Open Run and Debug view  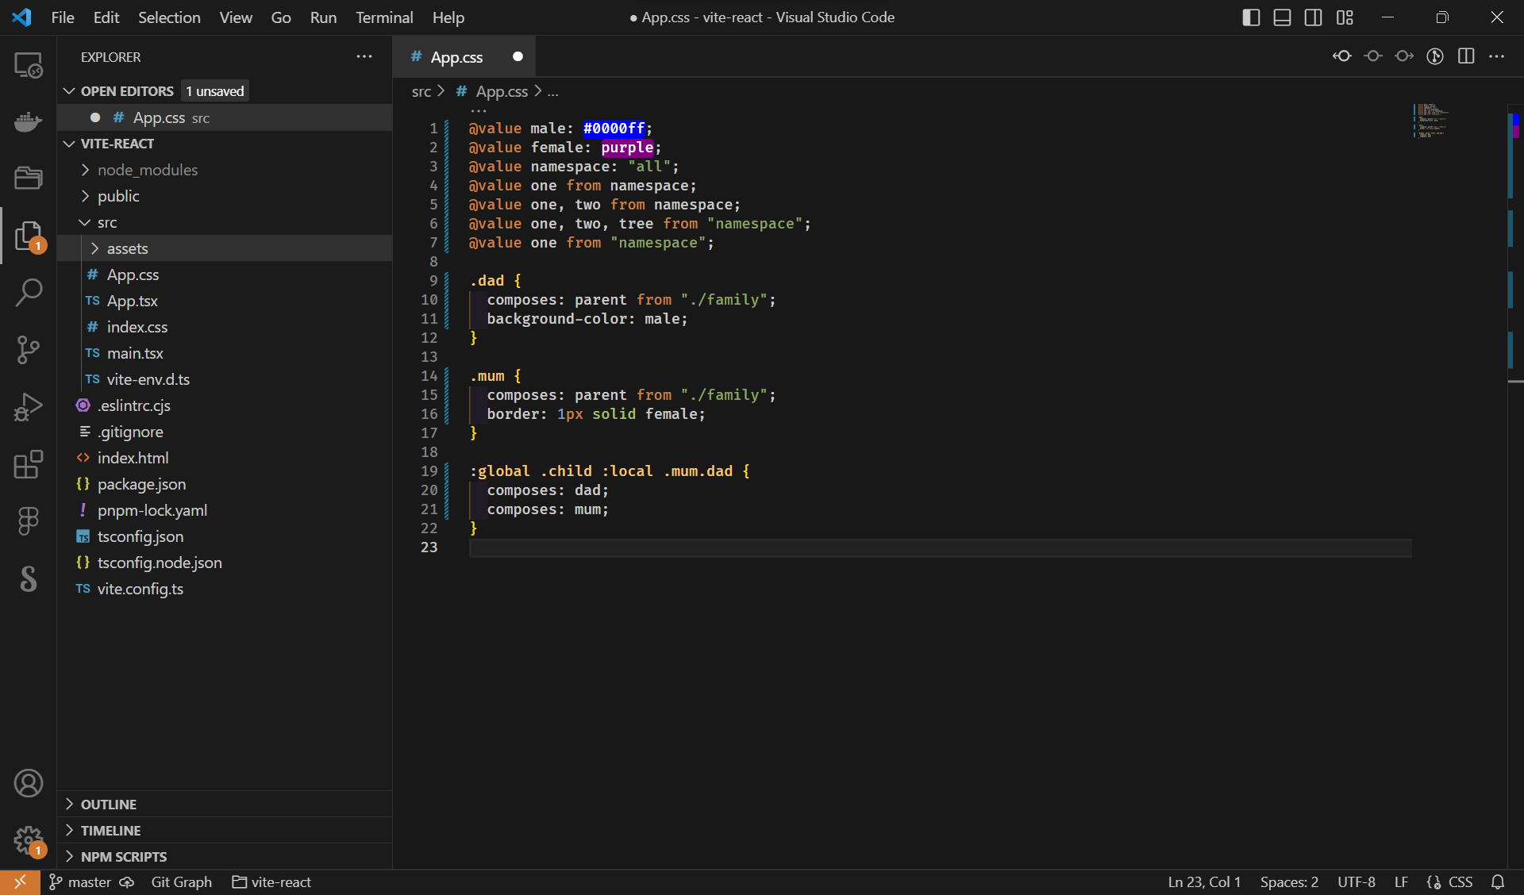point(29,406)
